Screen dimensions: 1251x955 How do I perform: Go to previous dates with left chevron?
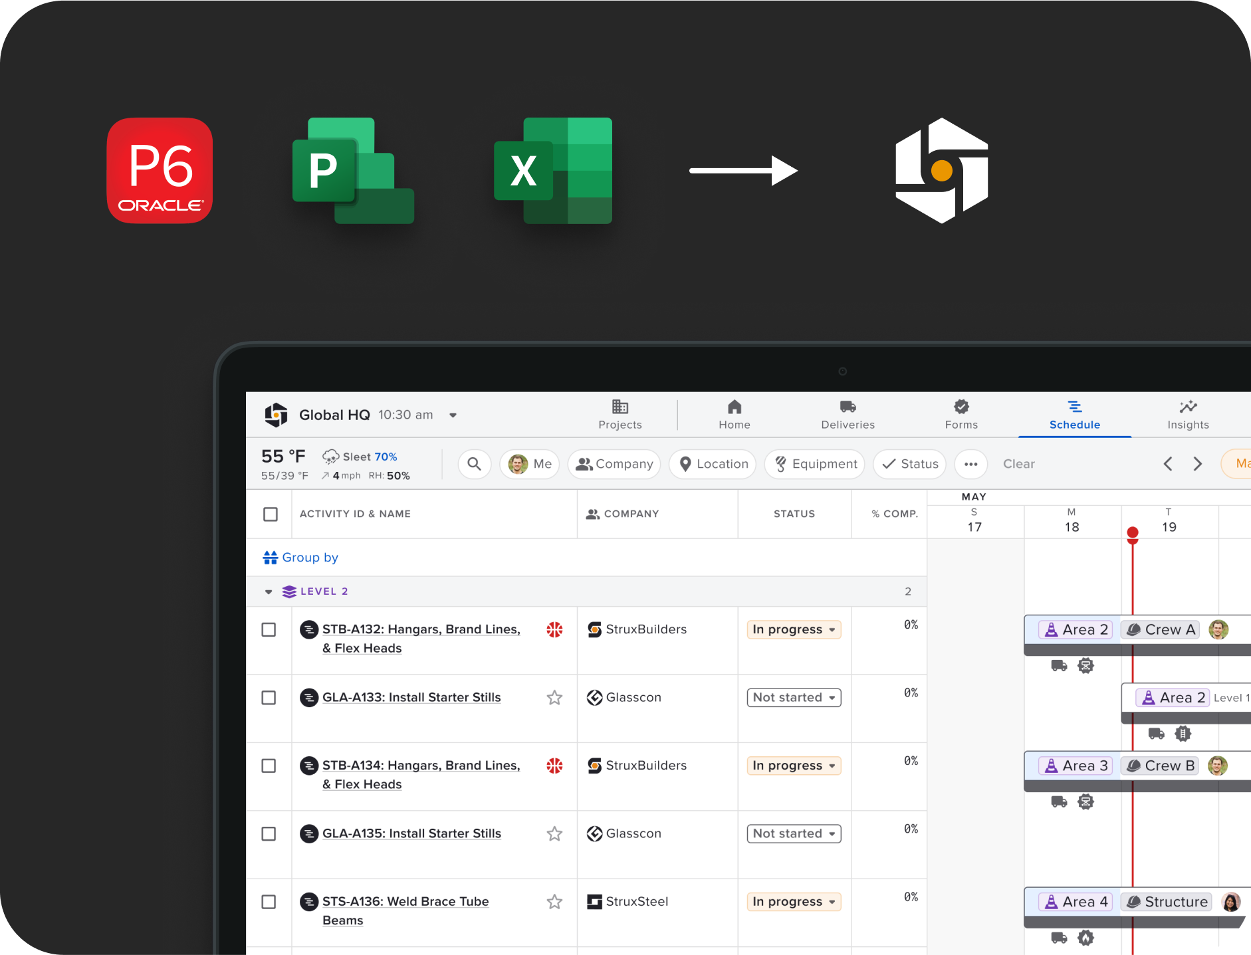pyautogui.click(x=1168, y=464)
